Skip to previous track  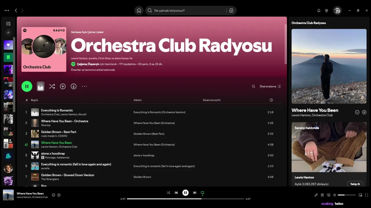(x=176, y=193)
